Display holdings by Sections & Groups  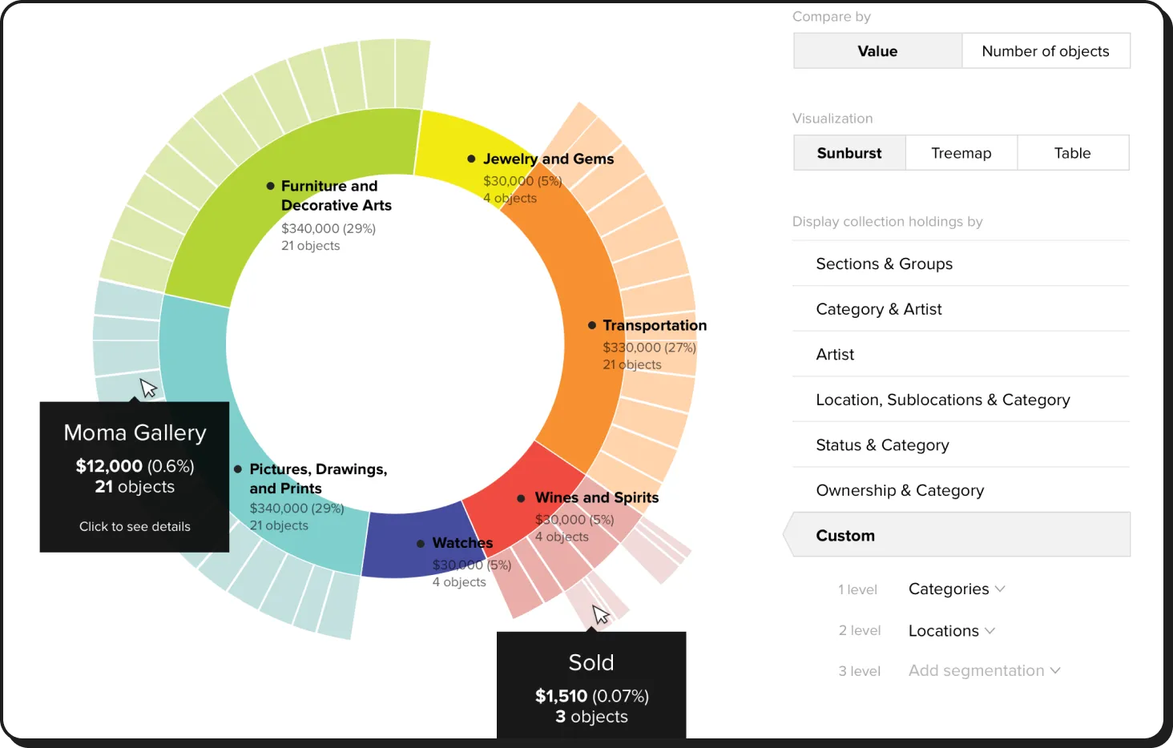coord(884,263)
